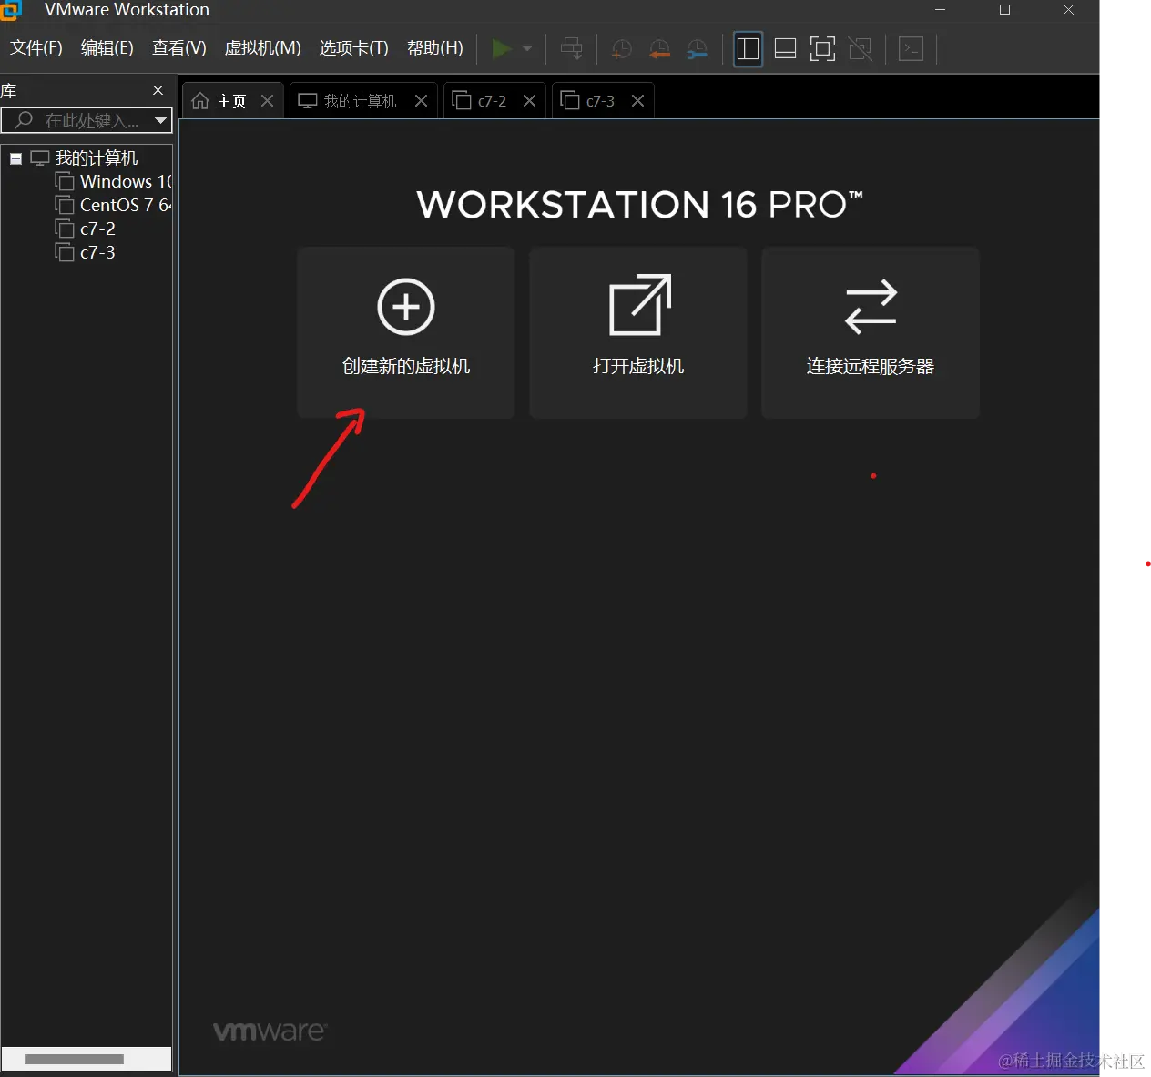The image size is (1151, 1077).
Task: Minimize the VMware Workstation window
Action: coord(941,10)
